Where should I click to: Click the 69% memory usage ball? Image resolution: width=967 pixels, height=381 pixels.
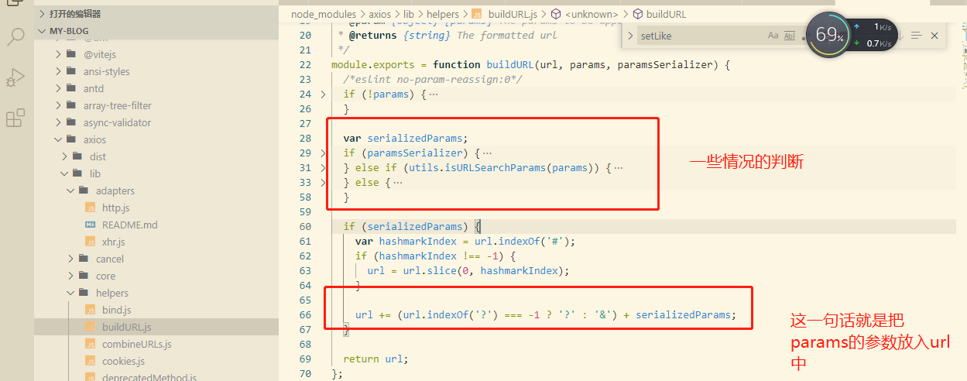(x=829, y=35)
